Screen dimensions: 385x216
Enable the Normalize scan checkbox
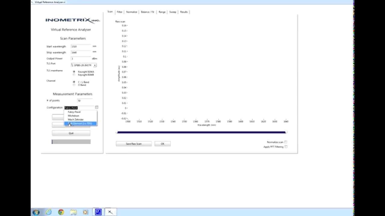[286, 142]
